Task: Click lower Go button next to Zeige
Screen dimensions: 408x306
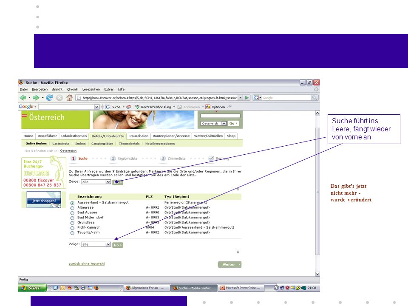Action: click(118, 245)
